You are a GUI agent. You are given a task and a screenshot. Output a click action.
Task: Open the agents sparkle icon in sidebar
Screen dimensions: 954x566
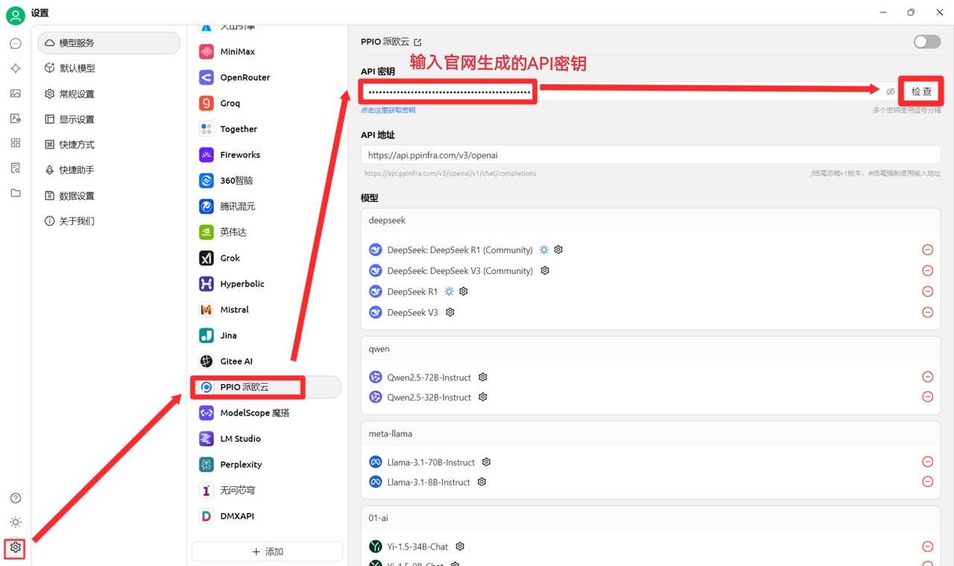pos(16,69)
